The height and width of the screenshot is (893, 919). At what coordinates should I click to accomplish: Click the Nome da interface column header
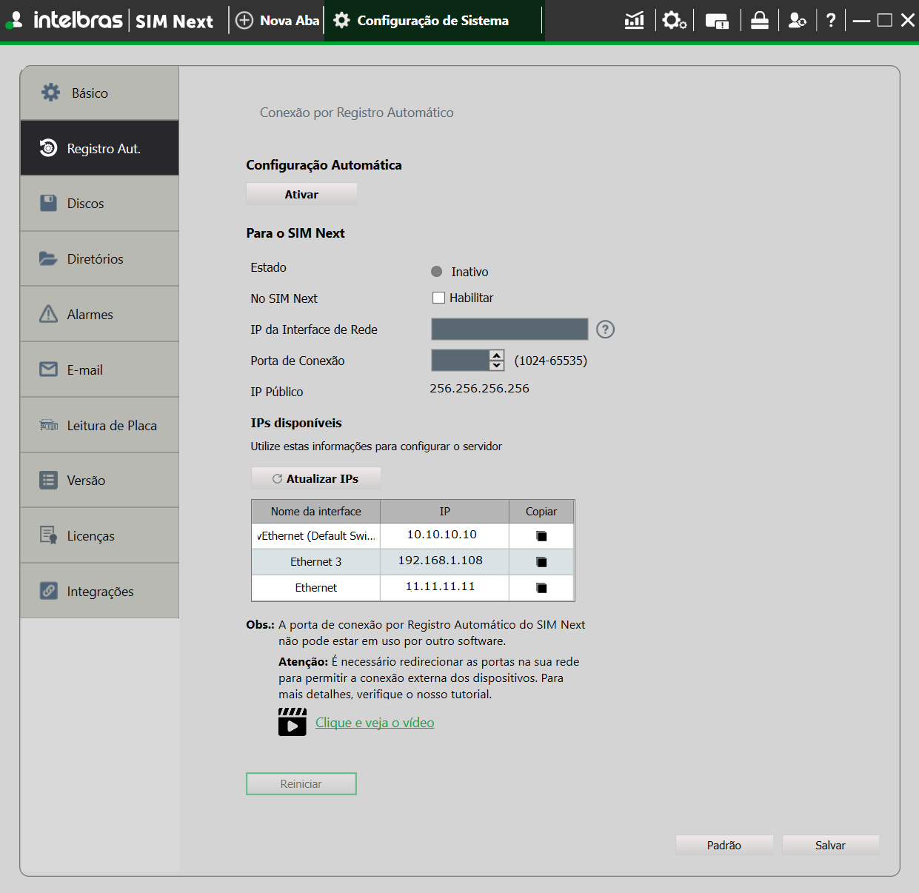pyautogui.click(x=316, y=512)
